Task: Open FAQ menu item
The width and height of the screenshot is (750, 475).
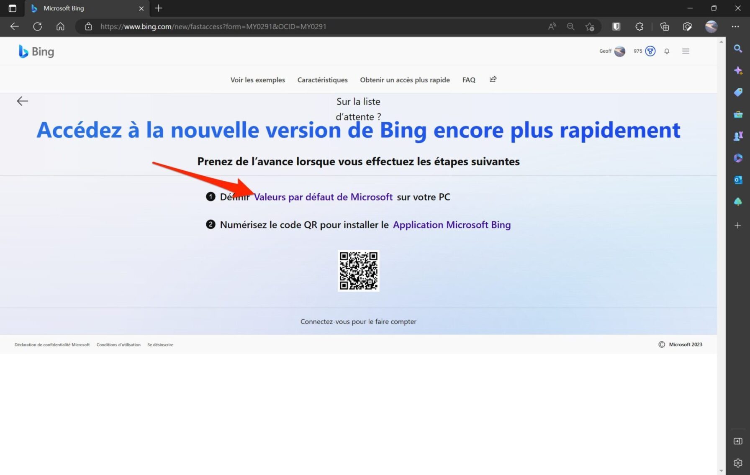Action: point(469,80)
